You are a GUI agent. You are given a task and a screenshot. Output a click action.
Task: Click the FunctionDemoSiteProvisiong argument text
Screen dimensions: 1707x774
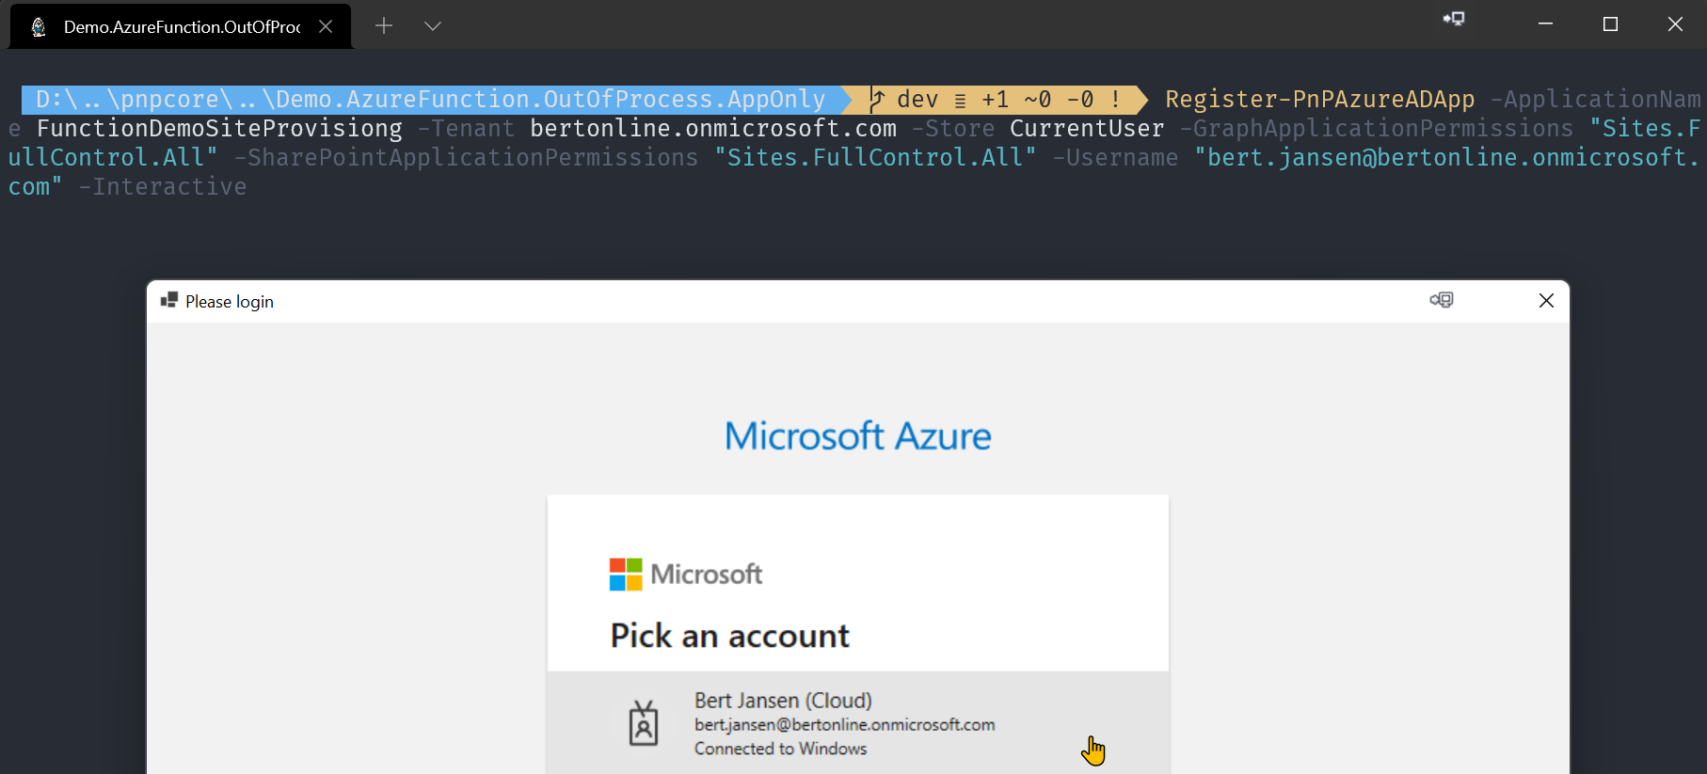[x=219, y=129]
